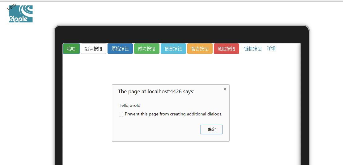
Task: Click the 'Hello,wrold' message text
Action: (129, 106)
